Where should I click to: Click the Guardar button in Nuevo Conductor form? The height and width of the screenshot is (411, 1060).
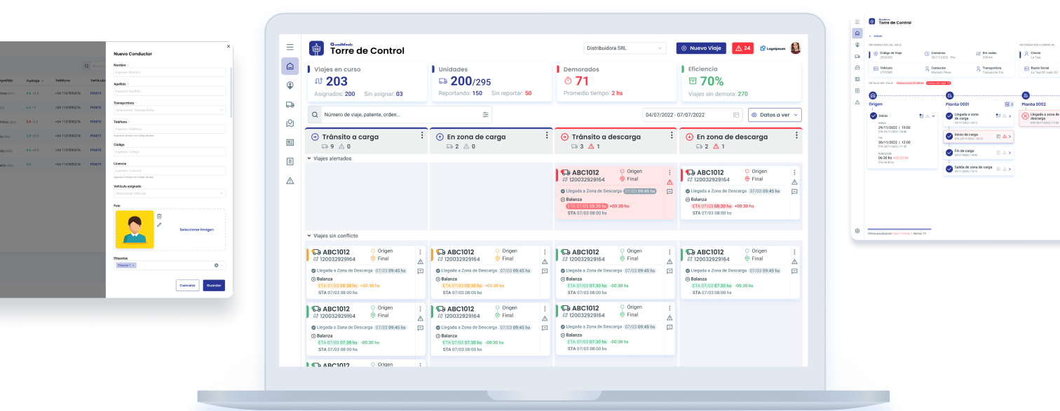tap(214, 286)
